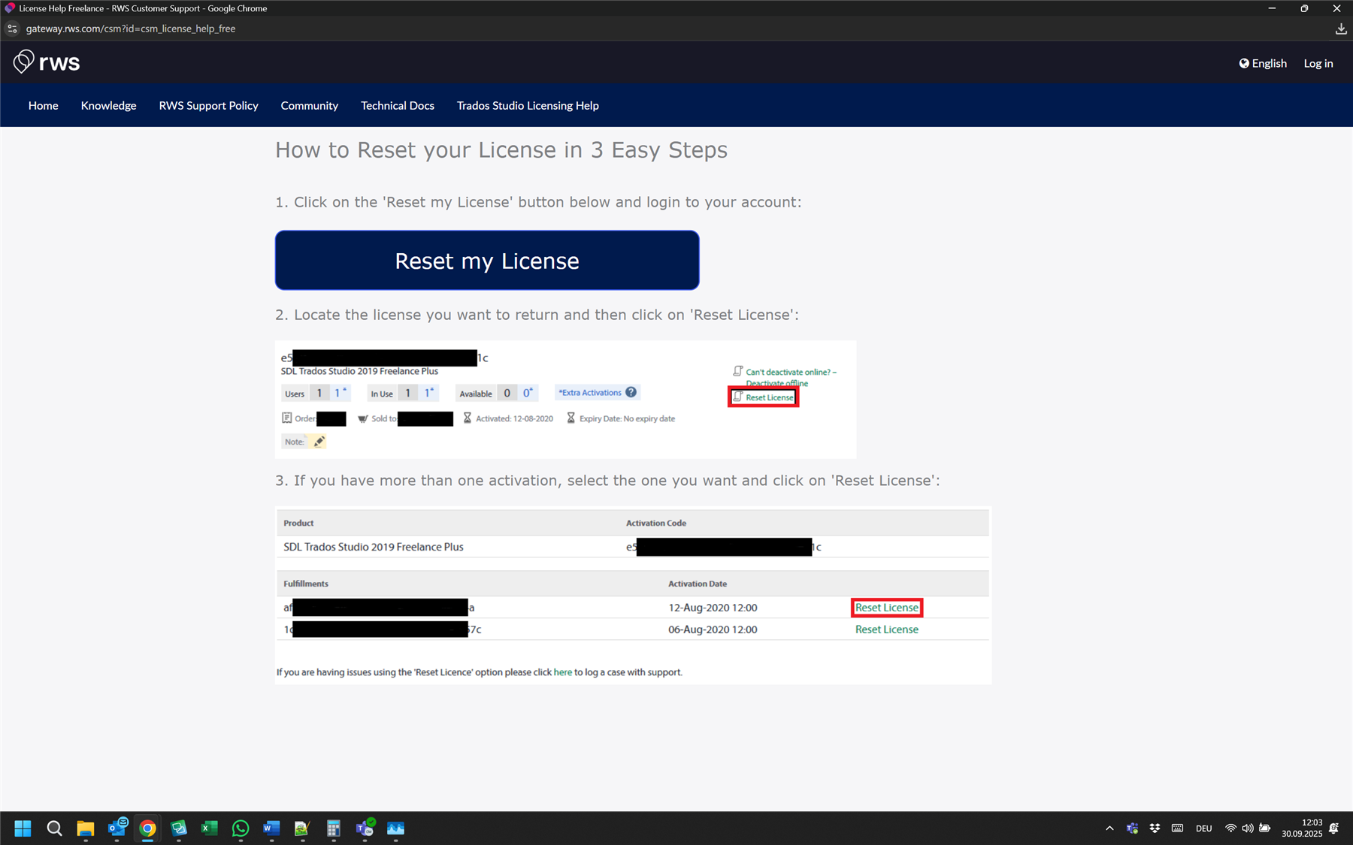The height and width of the screenshot is (845, 1353).
Task: Click the volume icon in the system tray
Action: pos(1248,828)
